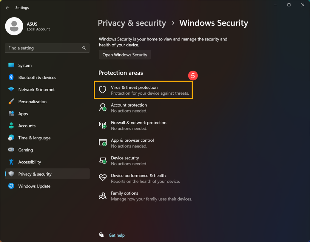Click the Gaming controller icon
The image size is (310, 242).
click(x=11, y=150)
